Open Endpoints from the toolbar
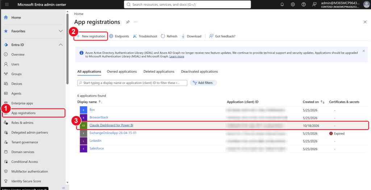This screenshot has width=371, height=190. coord(119,36)
